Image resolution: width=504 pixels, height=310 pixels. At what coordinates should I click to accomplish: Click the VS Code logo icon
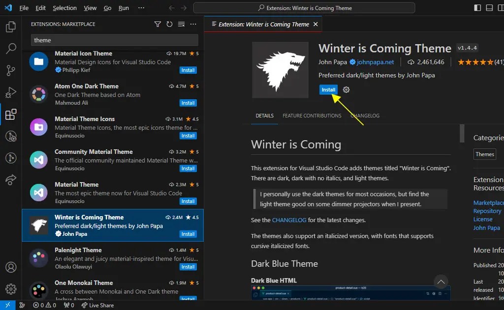coord(8,8)
